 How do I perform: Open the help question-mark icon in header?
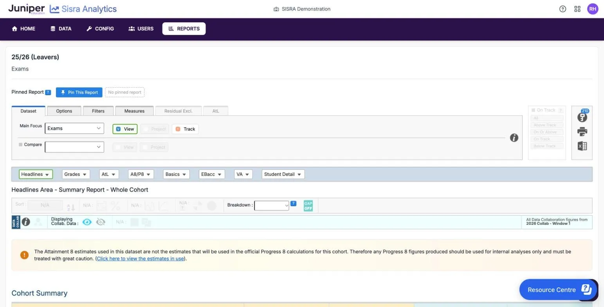(x=563, y=9)
